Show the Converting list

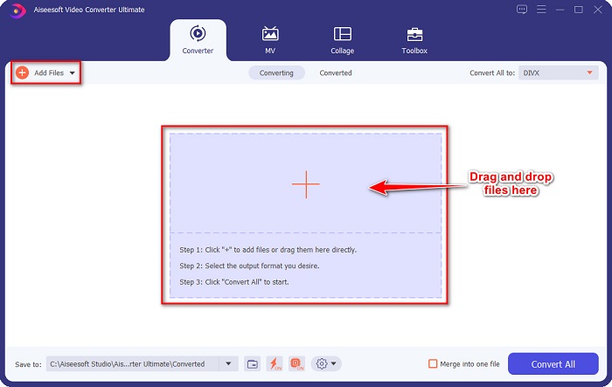(276, 73)
